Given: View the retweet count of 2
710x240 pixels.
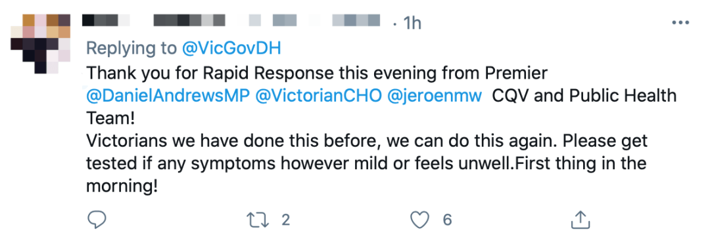Looking at the screenshot, I should pos(285,220).
